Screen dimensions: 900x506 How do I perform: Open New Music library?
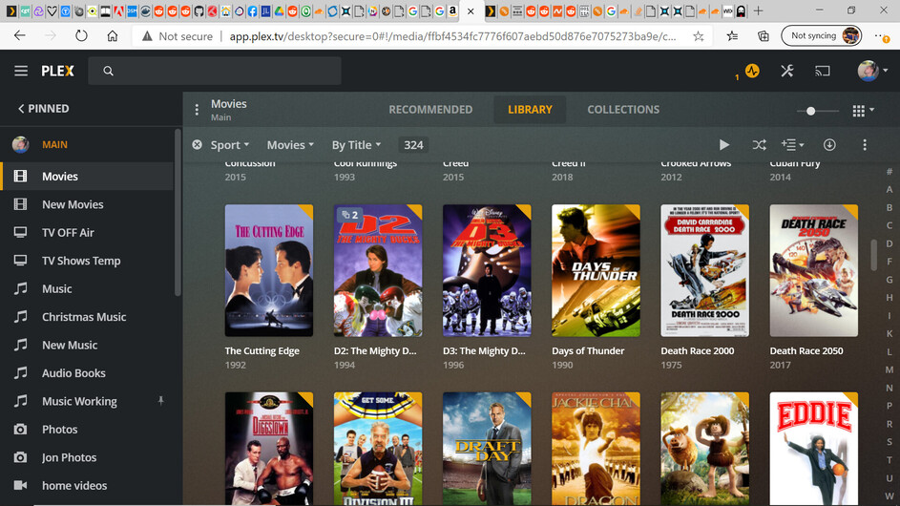[x=87, y=346]
